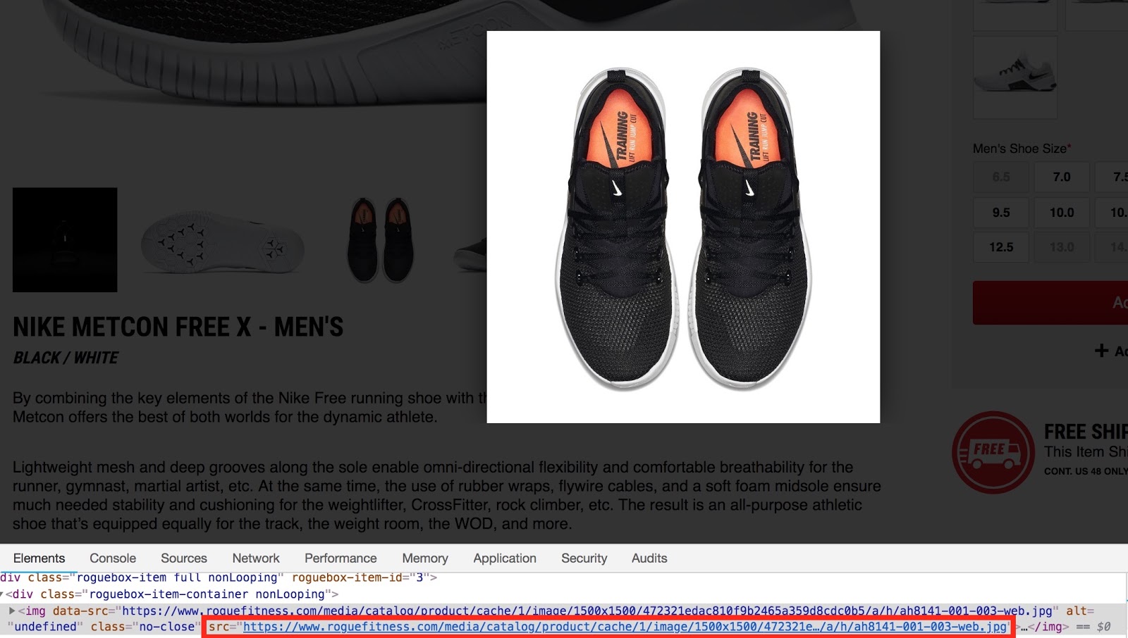
Task: Switch to the Network tab
Action: coord(256,558)
